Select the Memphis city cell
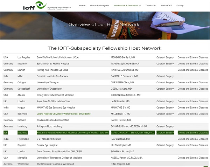The height and width of the screenshot is (167, 210). coord(22,158)
